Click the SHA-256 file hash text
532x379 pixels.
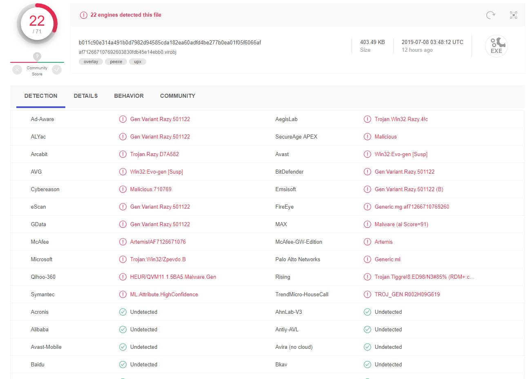pyautogui.click(x=170, y=42)
